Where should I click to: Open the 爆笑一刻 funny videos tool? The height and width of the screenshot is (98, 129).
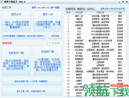click(48, 21)
